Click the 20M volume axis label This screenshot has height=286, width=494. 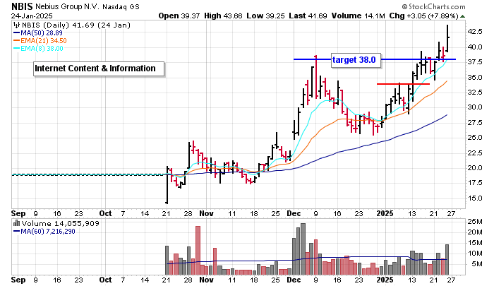(475, 232)
